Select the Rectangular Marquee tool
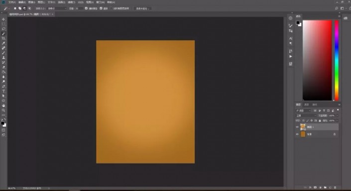The image size is (351, 191). tap(3, 24)
